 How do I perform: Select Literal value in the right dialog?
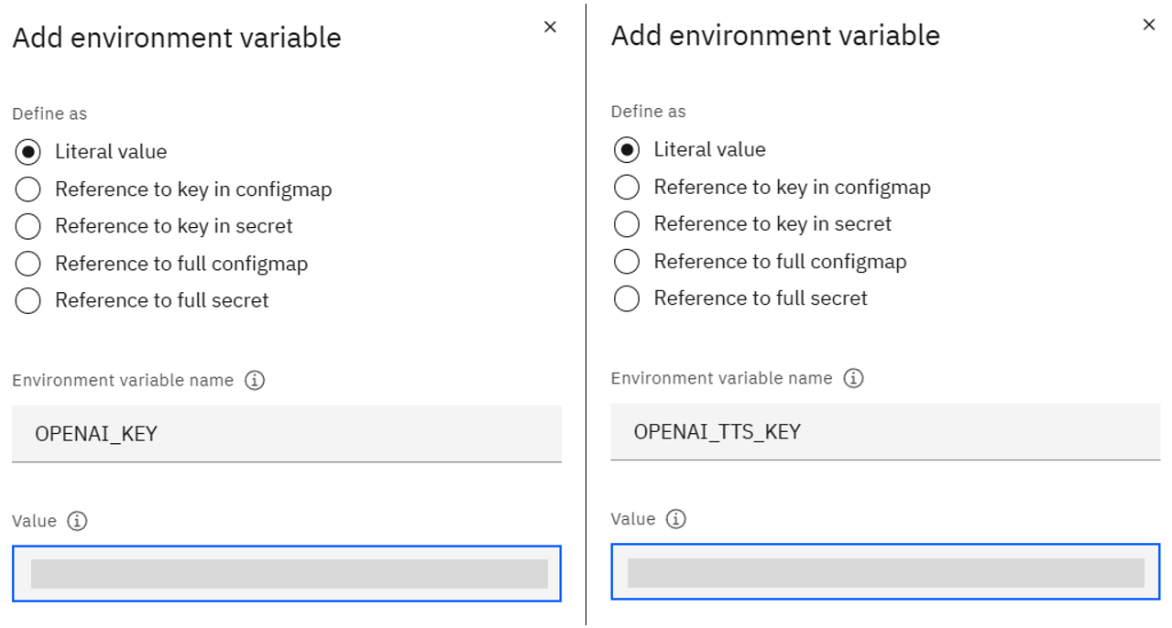626,149
